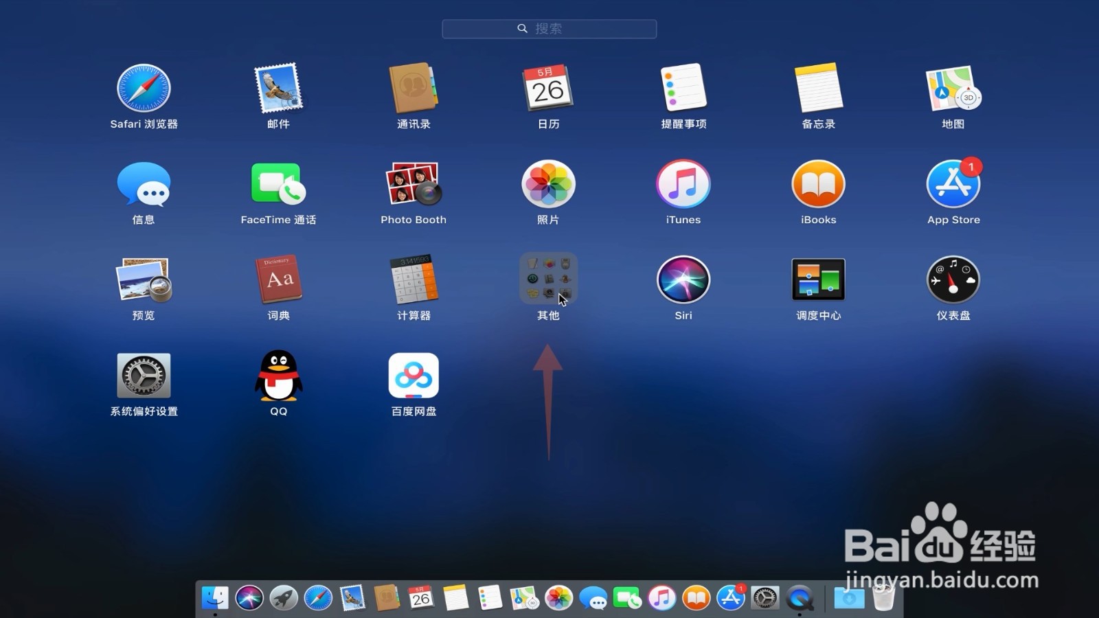The height and width of the screenshot is (618, 1099).
Task: Open 备忘录 (Notes) in the Launchpad grid
Action: 818,89
